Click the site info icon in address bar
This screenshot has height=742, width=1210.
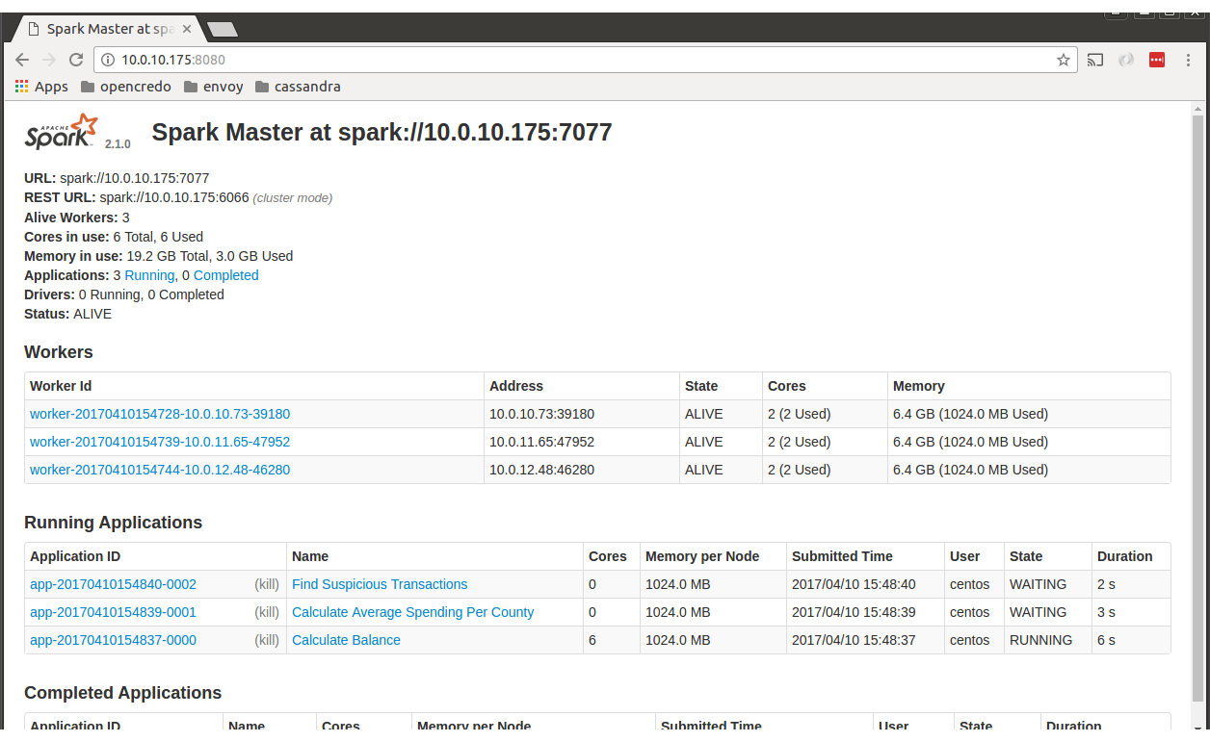click(x=108, y=60)
